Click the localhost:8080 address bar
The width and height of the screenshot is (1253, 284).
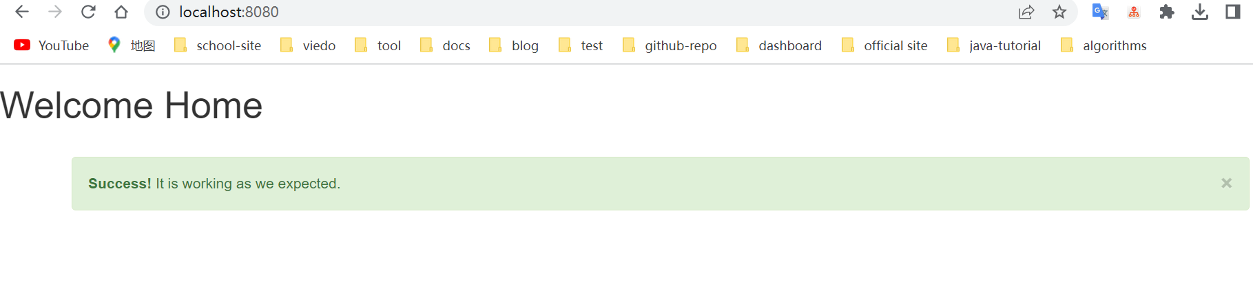click(586, 12)
